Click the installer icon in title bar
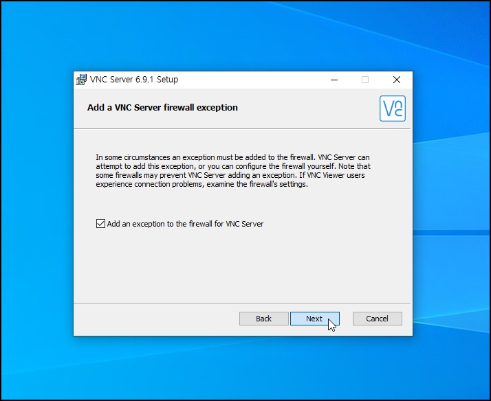491x401 pixels. point(81,80)
